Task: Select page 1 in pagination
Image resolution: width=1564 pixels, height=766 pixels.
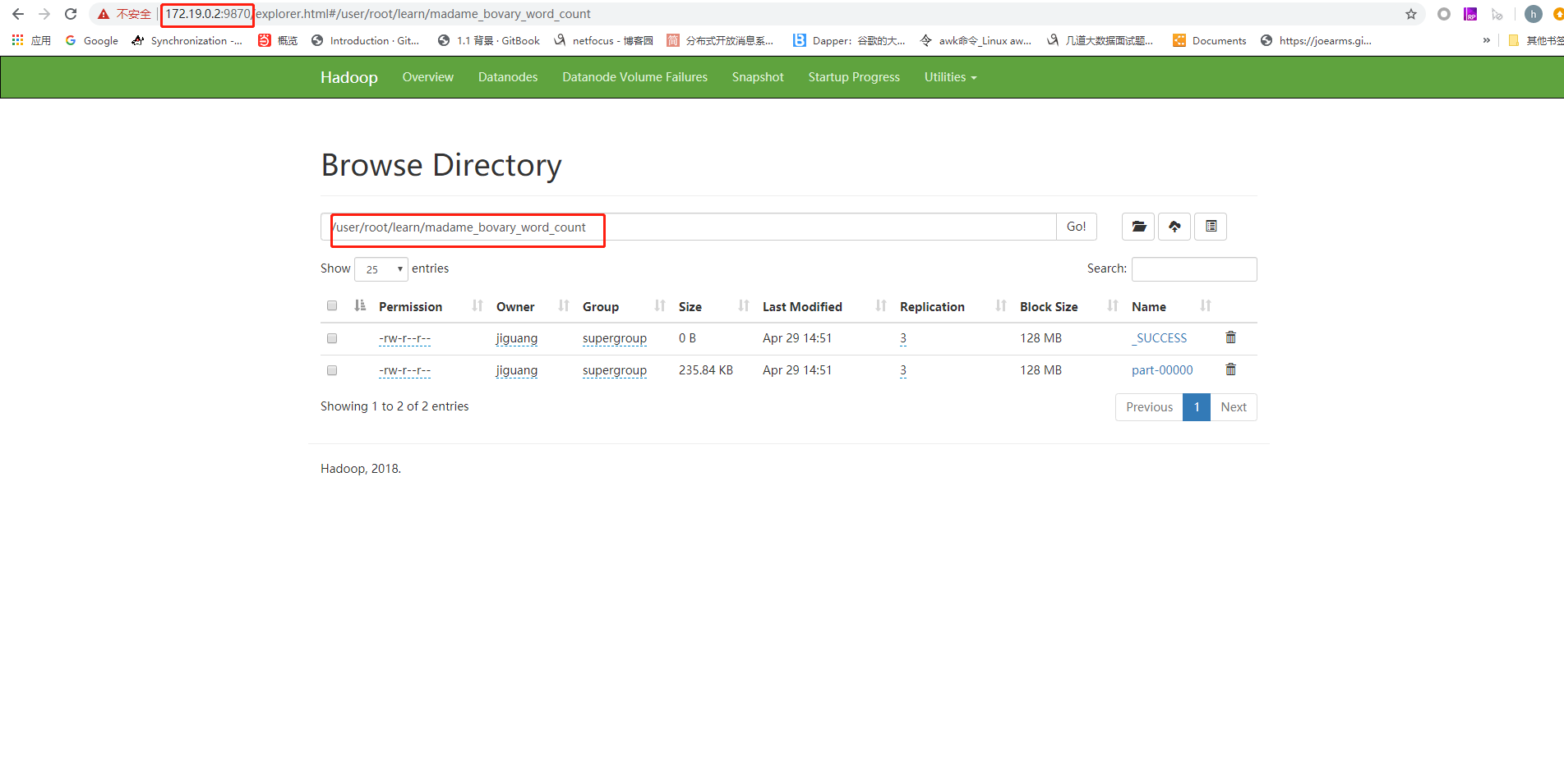Action: tap(1197, 407)
